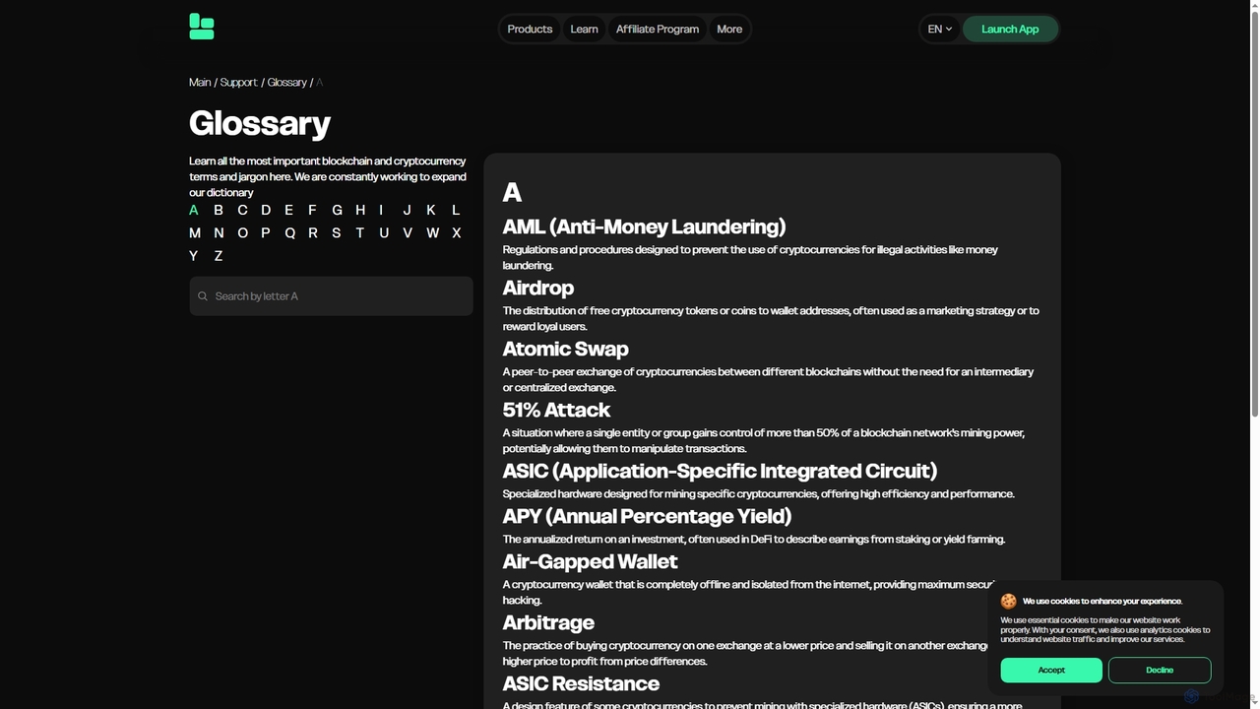Click 'We use cookies to enhance your experience' text
This screenshot has width=1260, height=709.
tap(1102, 602)
